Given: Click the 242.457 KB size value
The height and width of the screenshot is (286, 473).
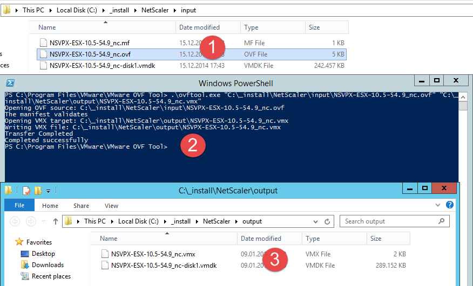Looking at the screenshot, I should point(329,65).
